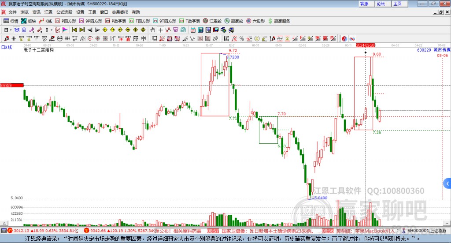This screenshot has height=243, width=451.
Task: Select the red crosshair target circle tool
Action: point(90,38)
